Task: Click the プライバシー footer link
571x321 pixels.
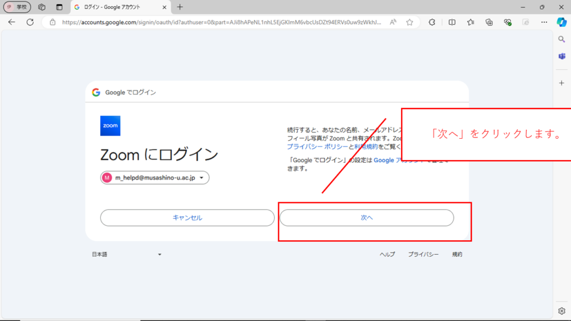Action: [423, 254]
